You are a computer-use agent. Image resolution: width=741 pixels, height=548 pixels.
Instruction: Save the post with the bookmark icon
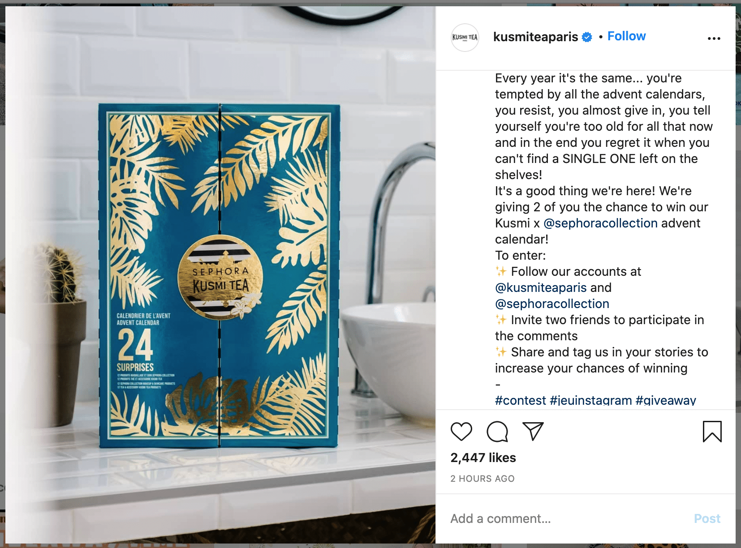tap(712, 432)
